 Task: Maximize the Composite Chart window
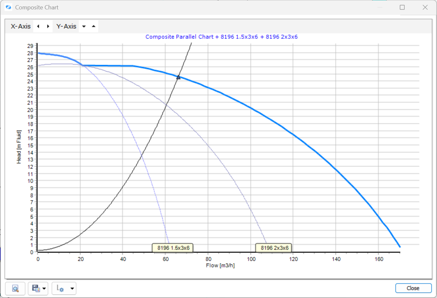tap(402, 7)
